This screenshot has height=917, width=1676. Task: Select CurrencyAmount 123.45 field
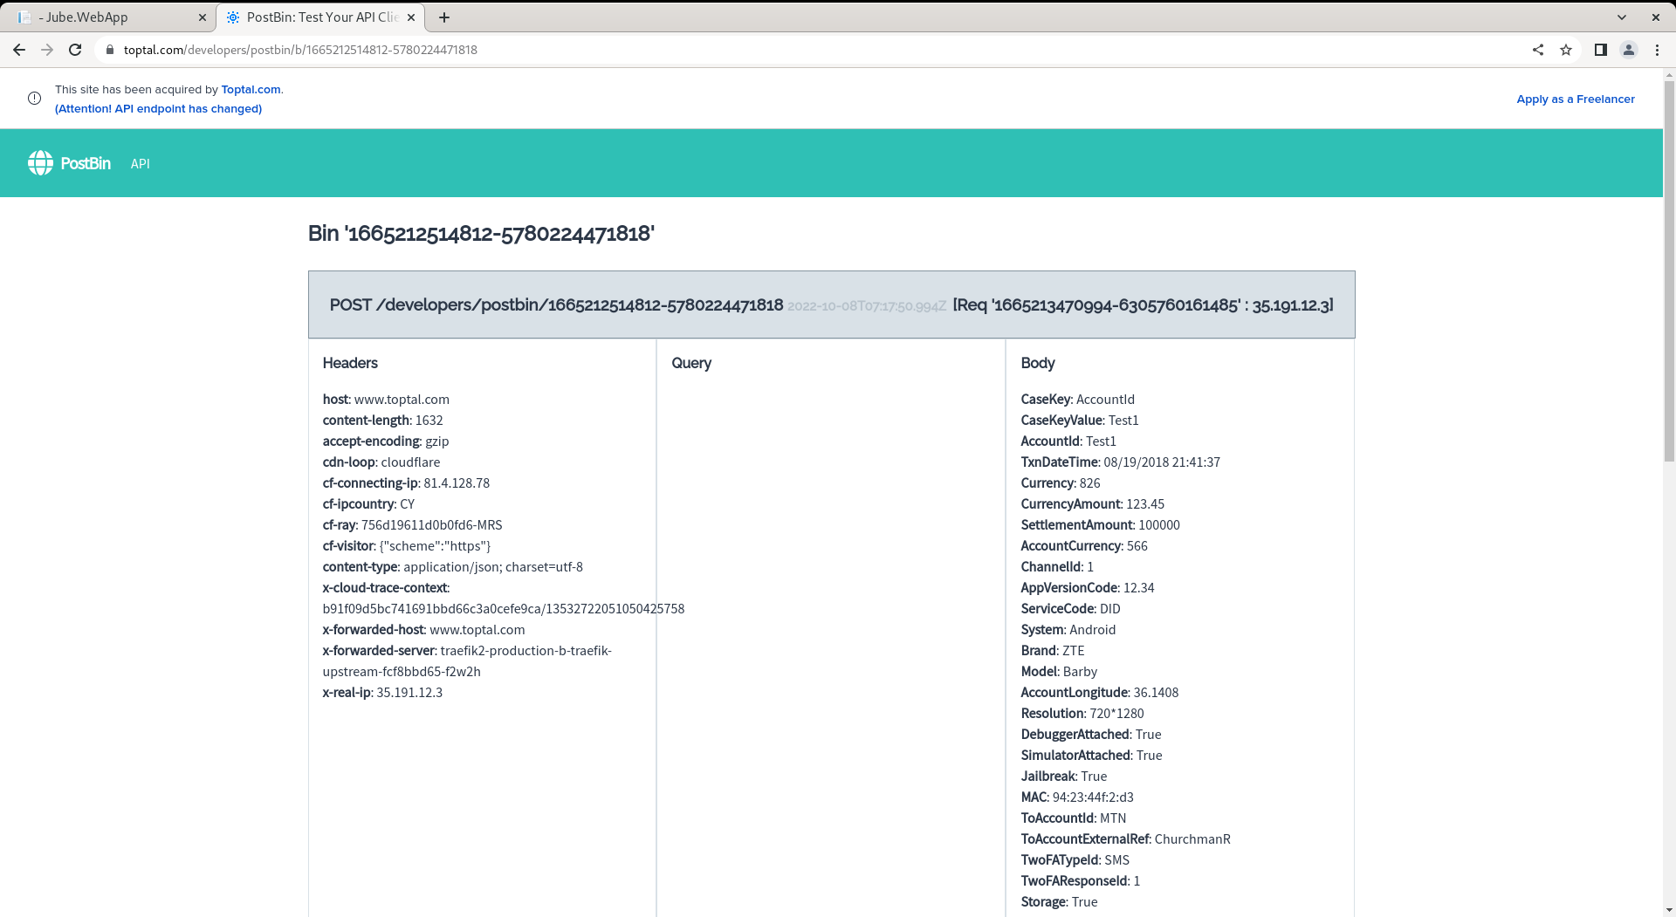click(1092, 503)
